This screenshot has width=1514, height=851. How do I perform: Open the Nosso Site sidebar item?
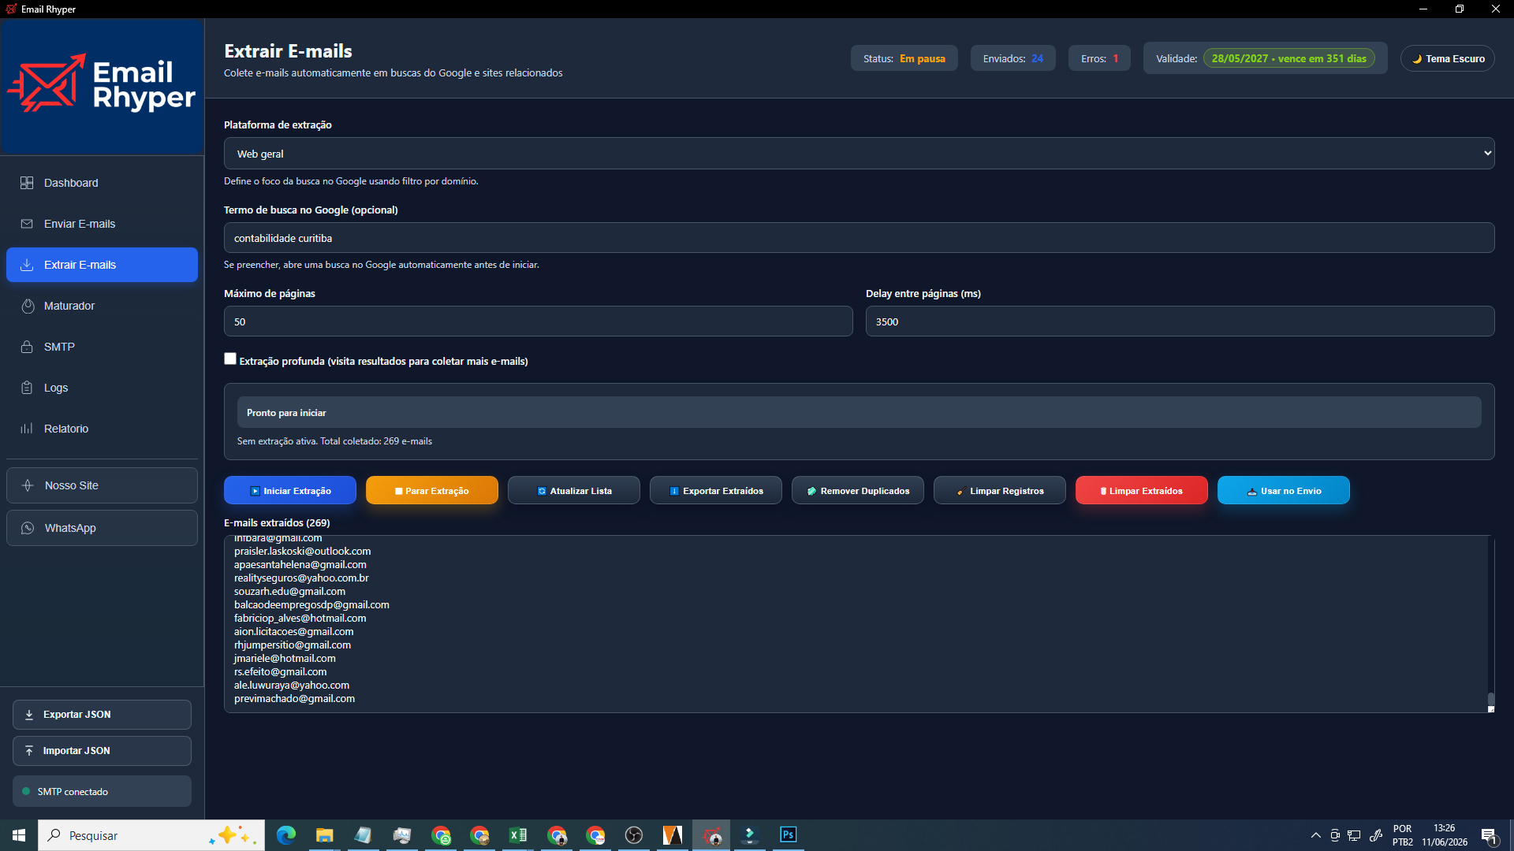point(102,485)
